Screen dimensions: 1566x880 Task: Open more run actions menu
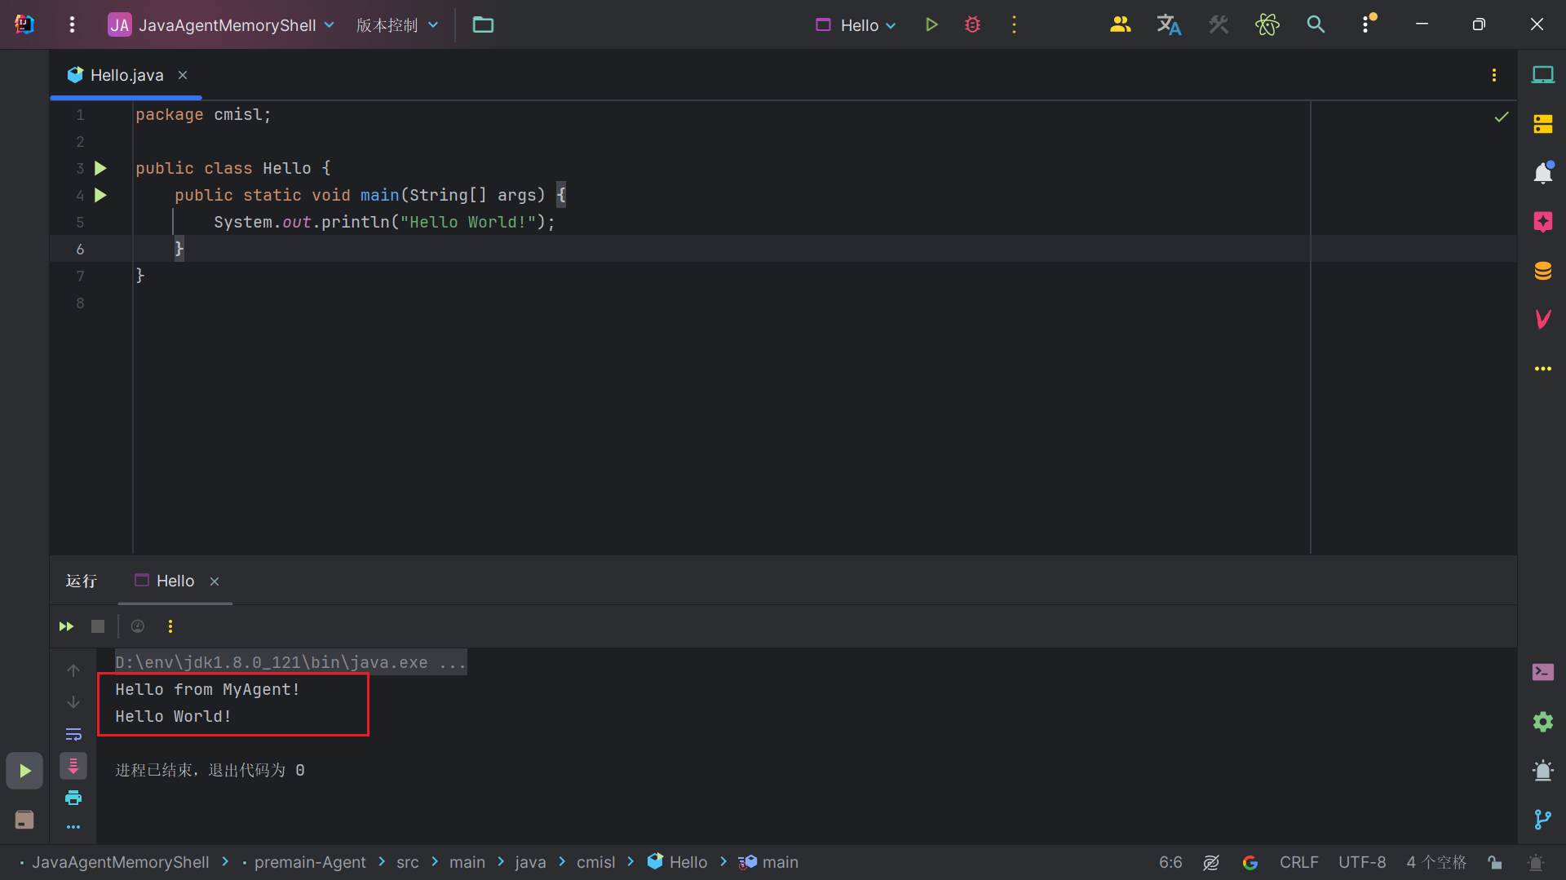(1014, 24)
